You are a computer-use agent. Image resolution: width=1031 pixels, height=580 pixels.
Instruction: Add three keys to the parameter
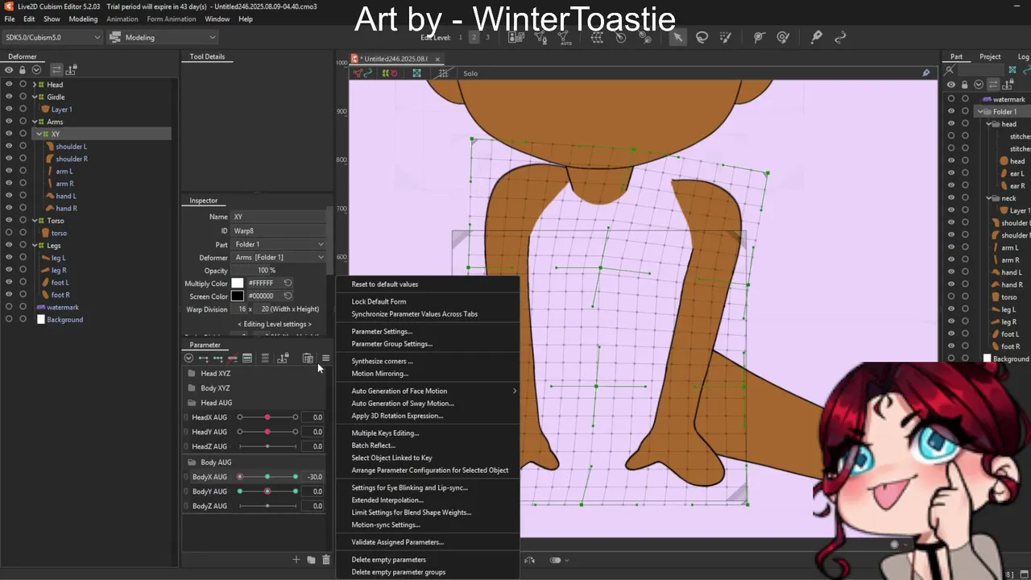point(217,358)
